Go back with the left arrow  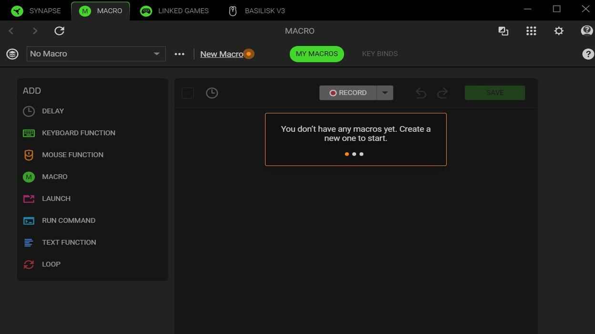coord(11,31)
